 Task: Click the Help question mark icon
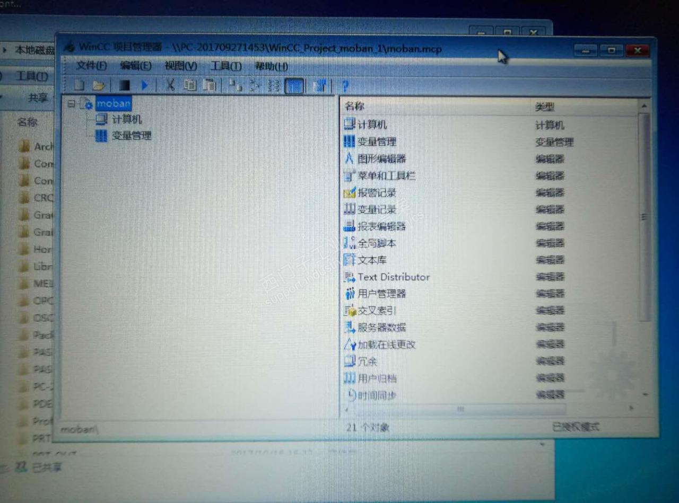tap(345, 85)
